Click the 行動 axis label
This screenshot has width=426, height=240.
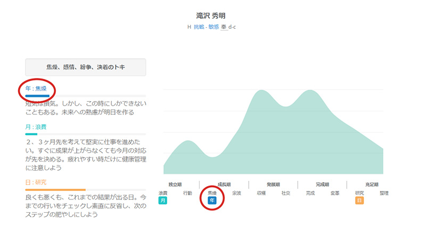click(187, 193)
